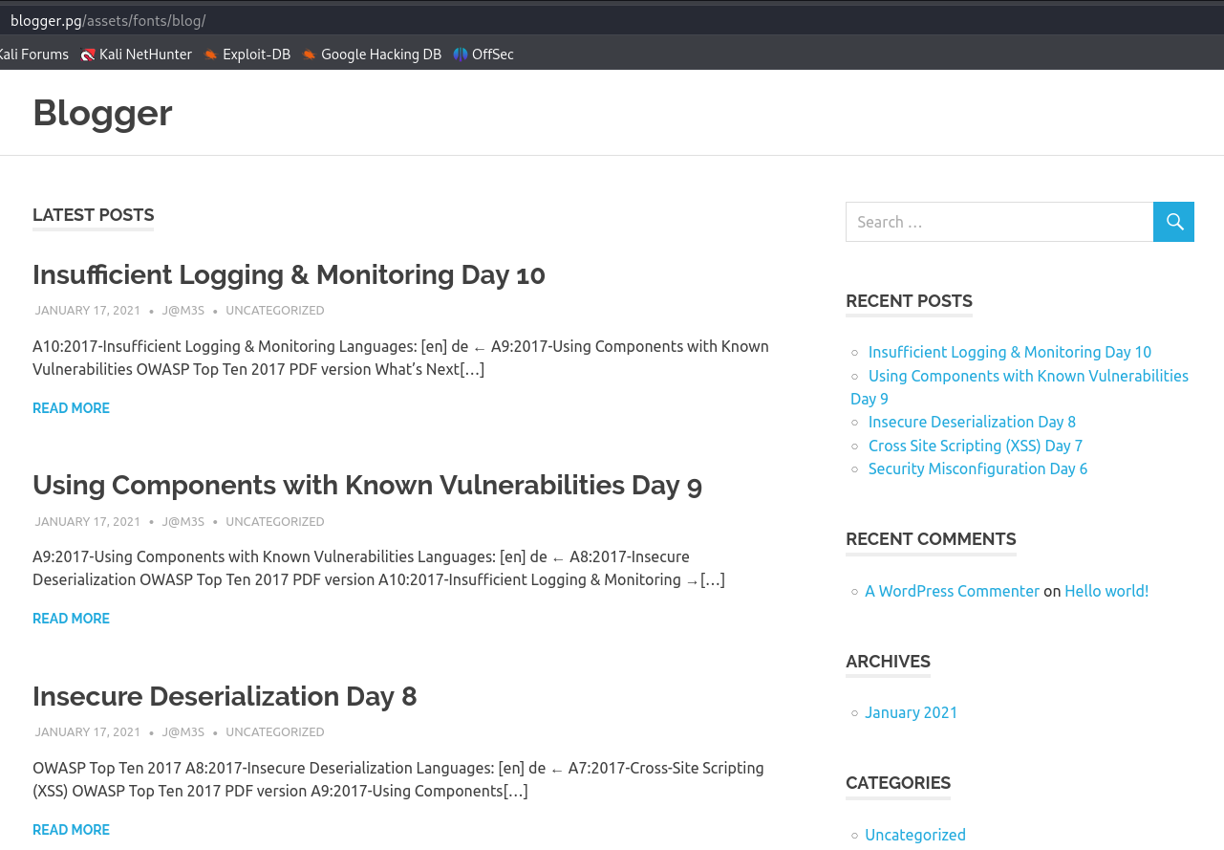Click READ MORE under Insecure Deserialization post

(71, 830)
